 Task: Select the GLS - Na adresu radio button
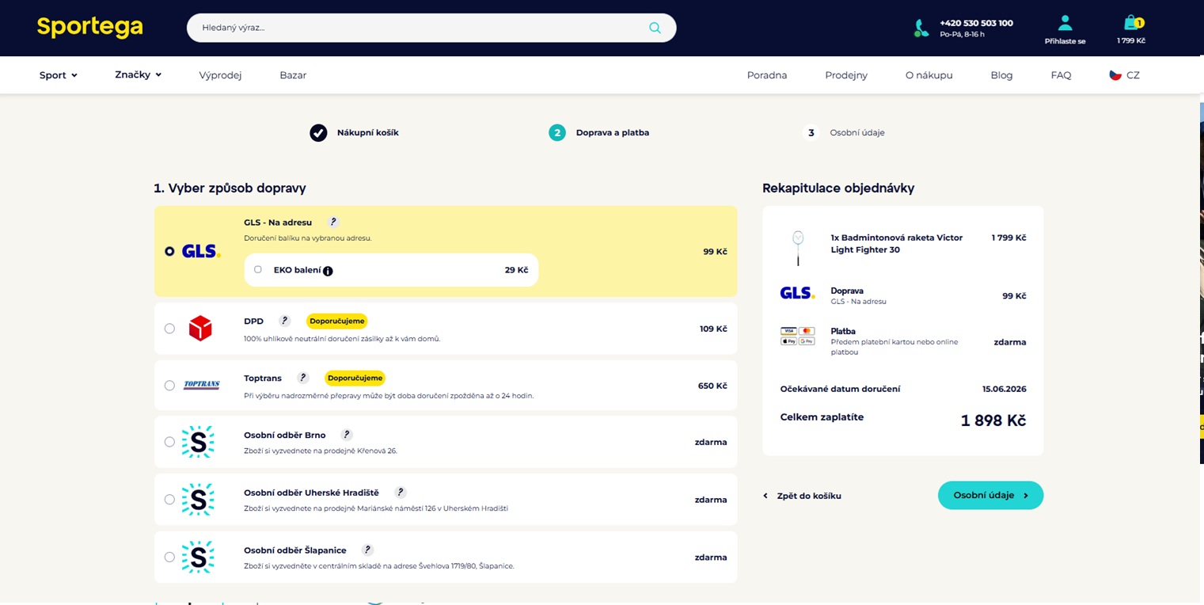coord(169,251)
